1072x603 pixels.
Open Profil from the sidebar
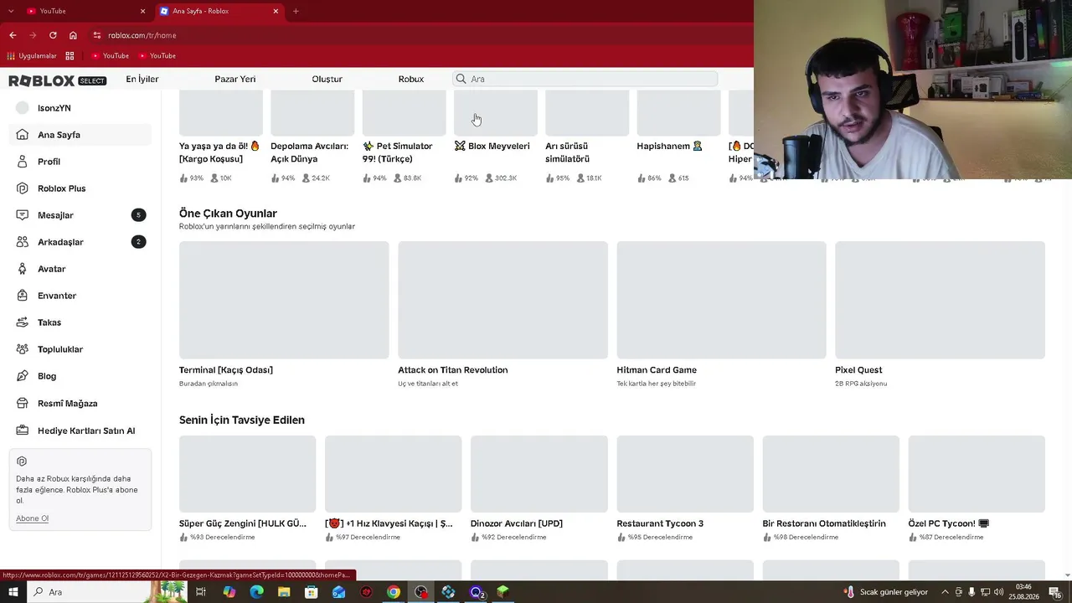[x=80, y=162]
